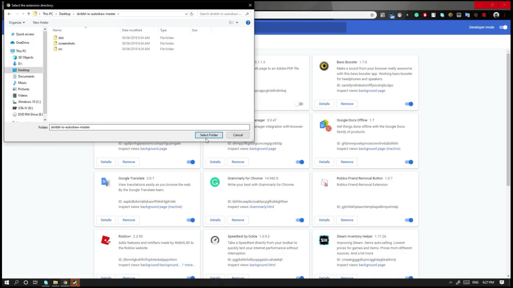Click the Steam Inventory Helper card logo
The width and height of the screenshot is (513, 288).
[x=324, y=240]
